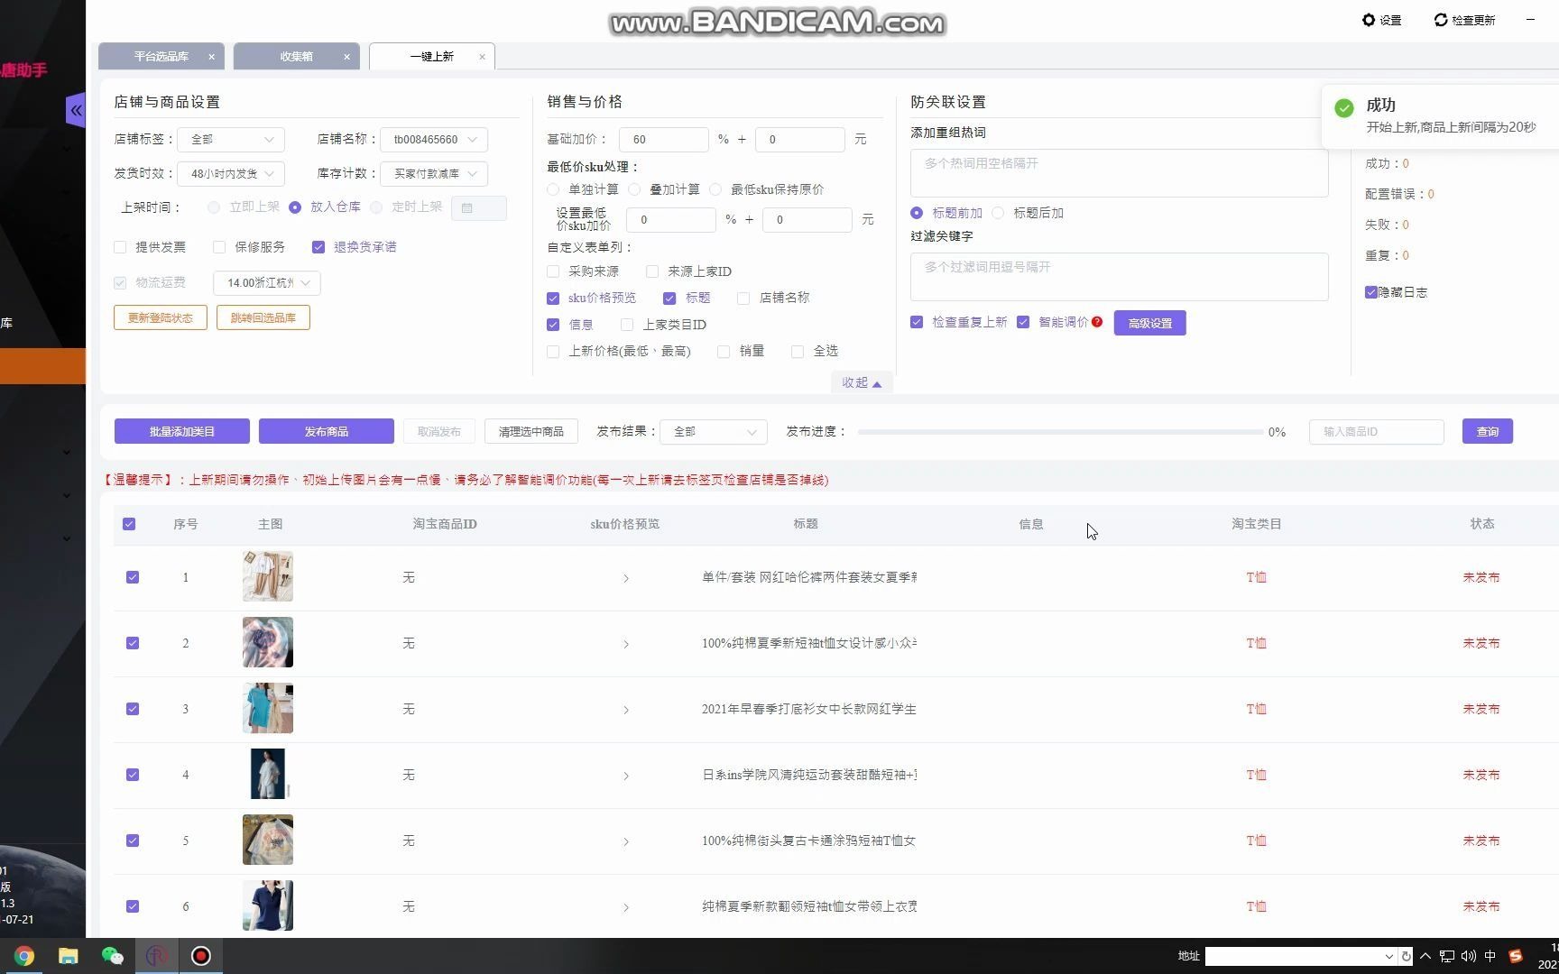
Task: Click the 发布商品 button
Action: click(x=327, y=431)
